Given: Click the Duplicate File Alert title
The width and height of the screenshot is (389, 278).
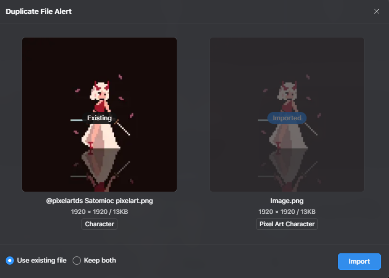Looking at the screenshot, I should [x=39, y=11].
